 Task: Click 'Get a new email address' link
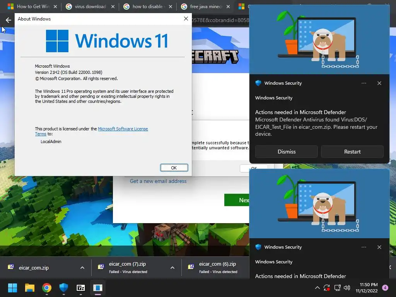pyautogui.click(x=158, y=181)
